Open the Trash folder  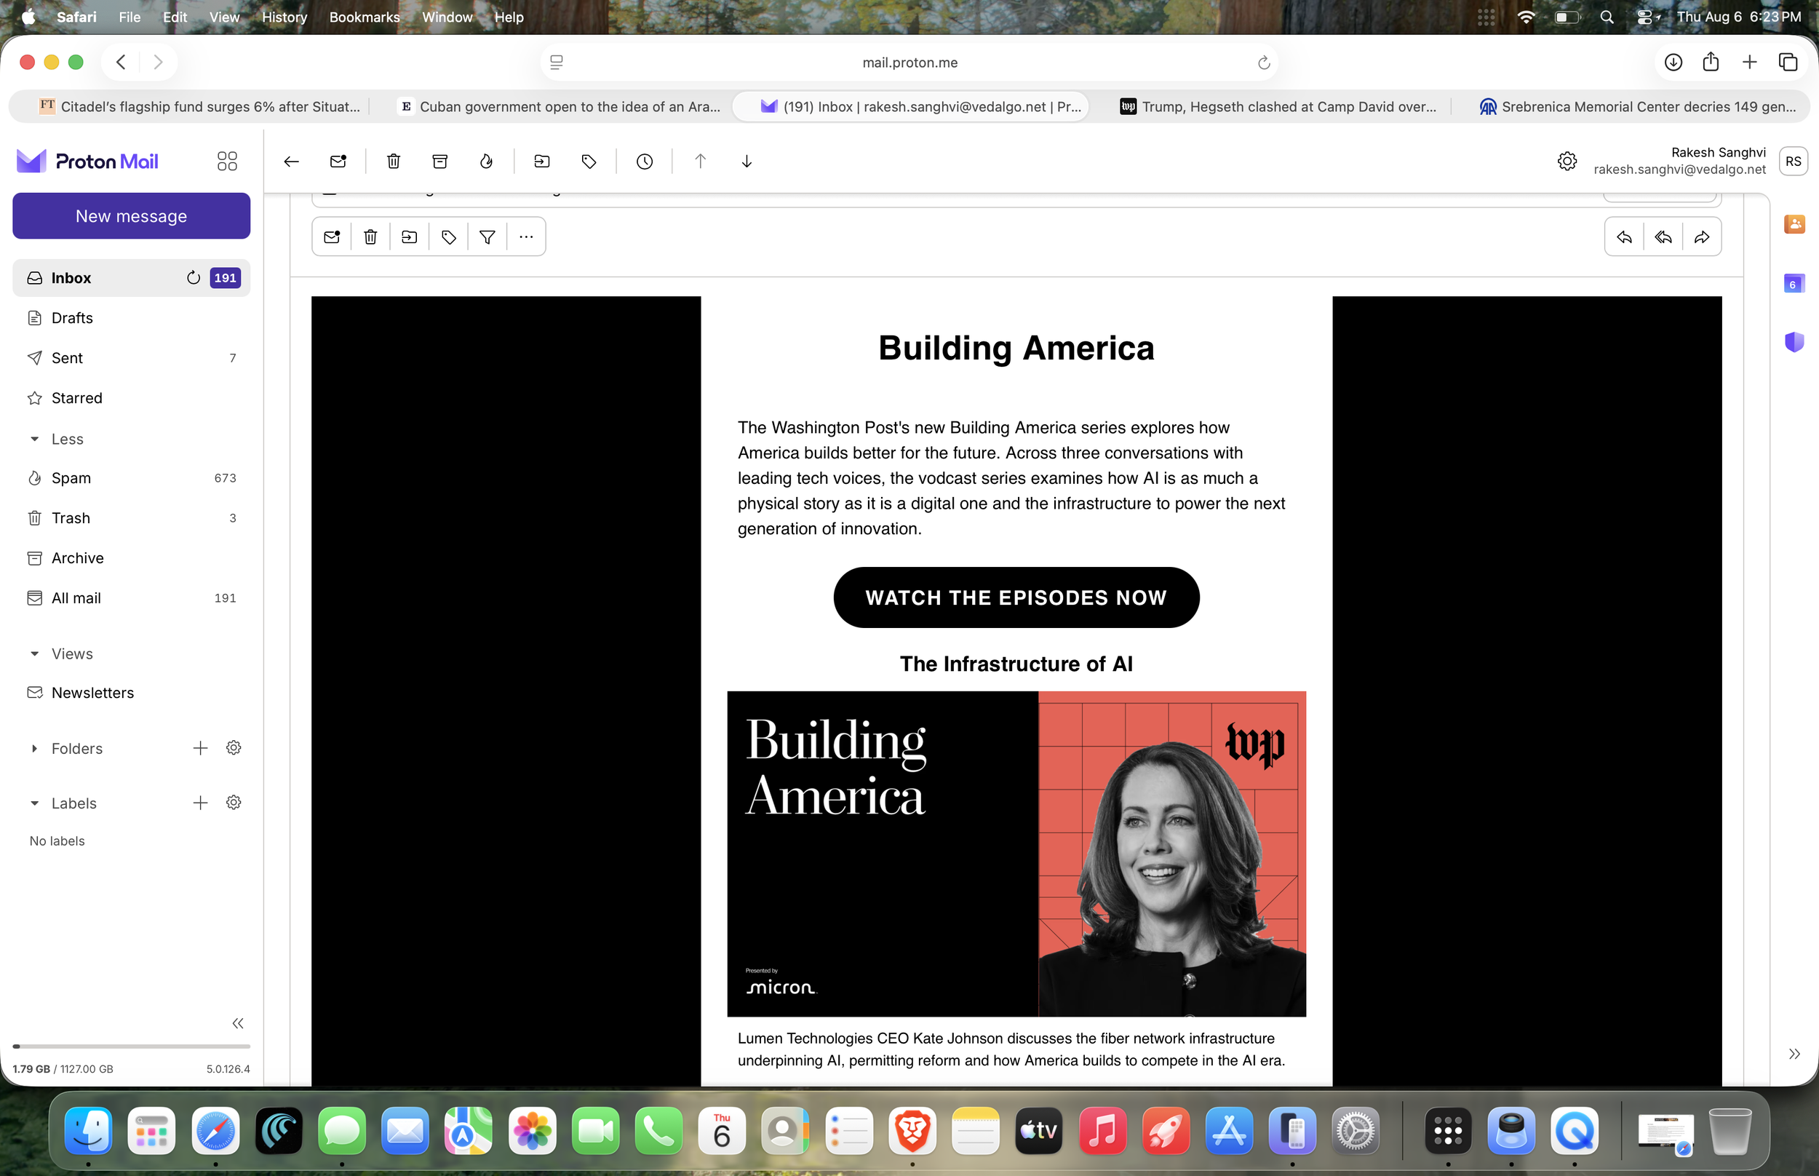pos(131,517)
